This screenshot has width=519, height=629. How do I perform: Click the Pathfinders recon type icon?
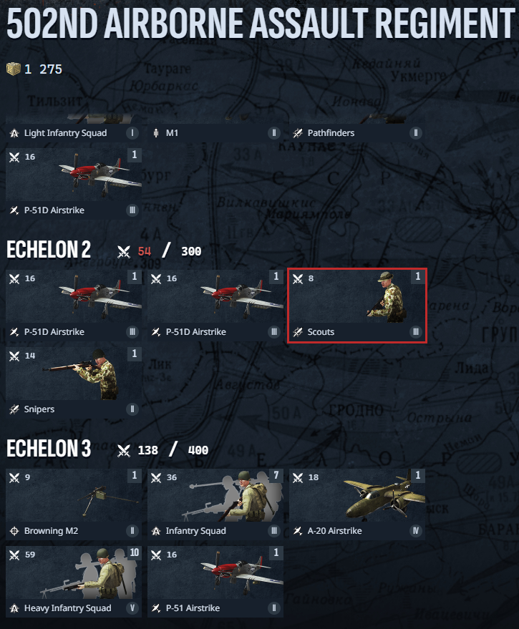(297, 133)
